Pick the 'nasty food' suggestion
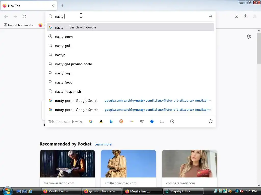The image size is (261, 195). [130, 82]
